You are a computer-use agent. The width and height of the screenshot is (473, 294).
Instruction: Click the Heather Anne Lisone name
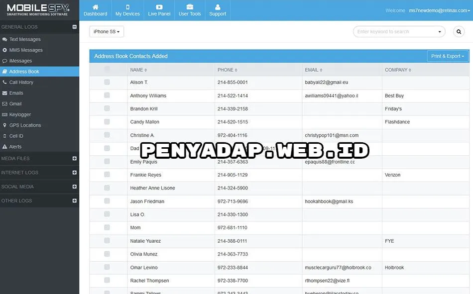[153, 188]
